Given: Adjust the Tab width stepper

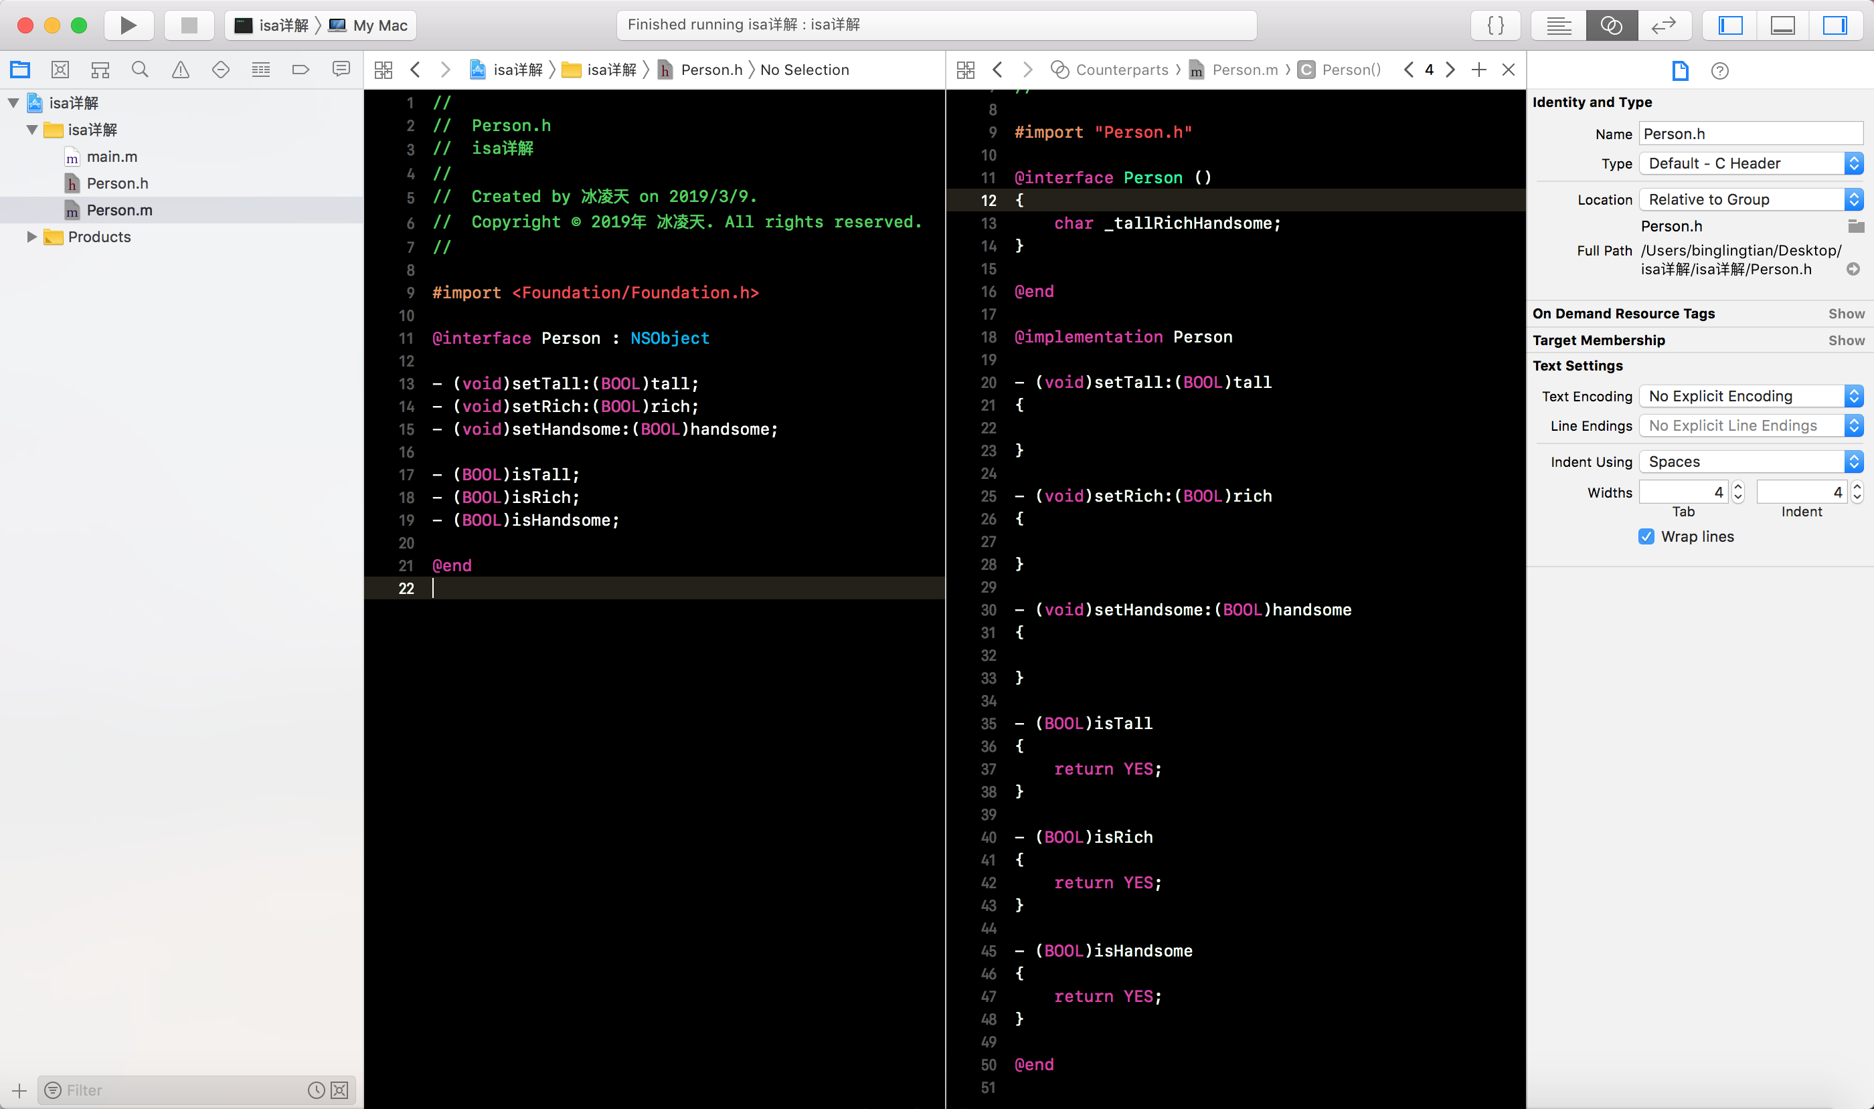Looking at the screenshot, I should [1738, 492].
